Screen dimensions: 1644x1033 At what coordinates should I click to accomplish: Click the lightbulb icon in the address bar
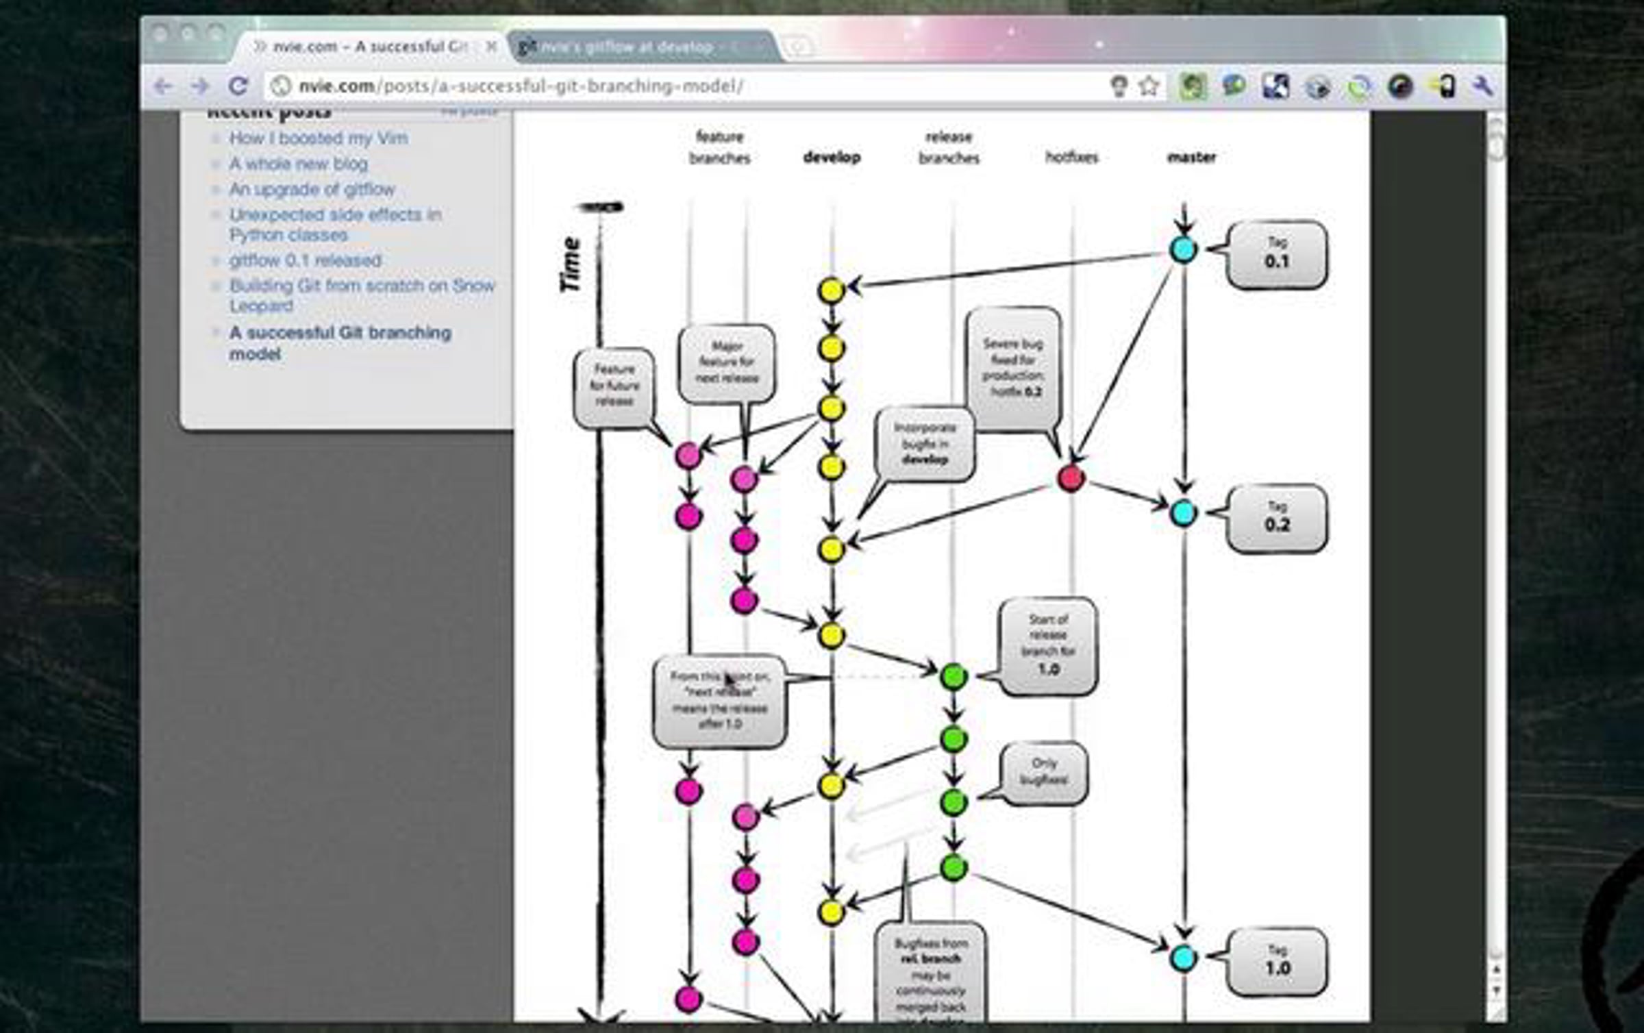[x=1118, y=86]
